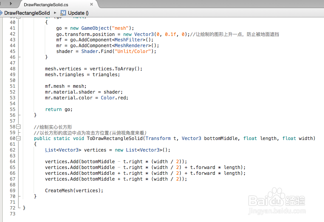324x222 pixels.
Task: Click line number 64 in the gutter
Action: click(x=12, y=162)
